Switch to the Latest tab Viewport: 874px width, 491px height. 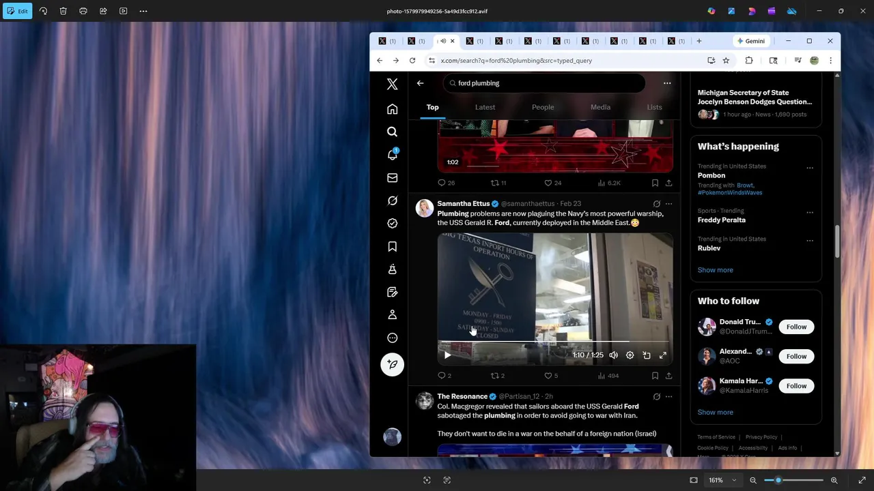tap(485, 107)
